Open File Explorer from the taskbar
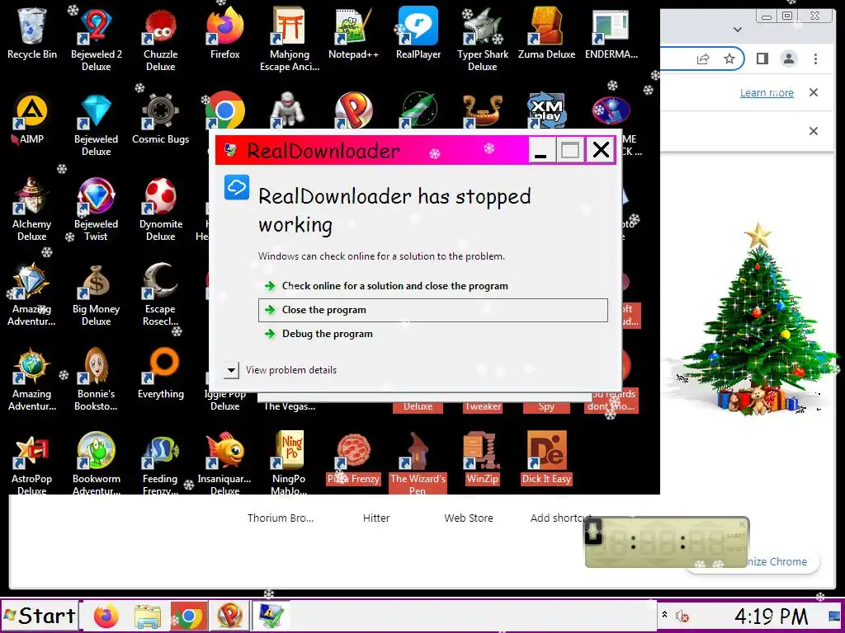 click(x=148, y=616)
